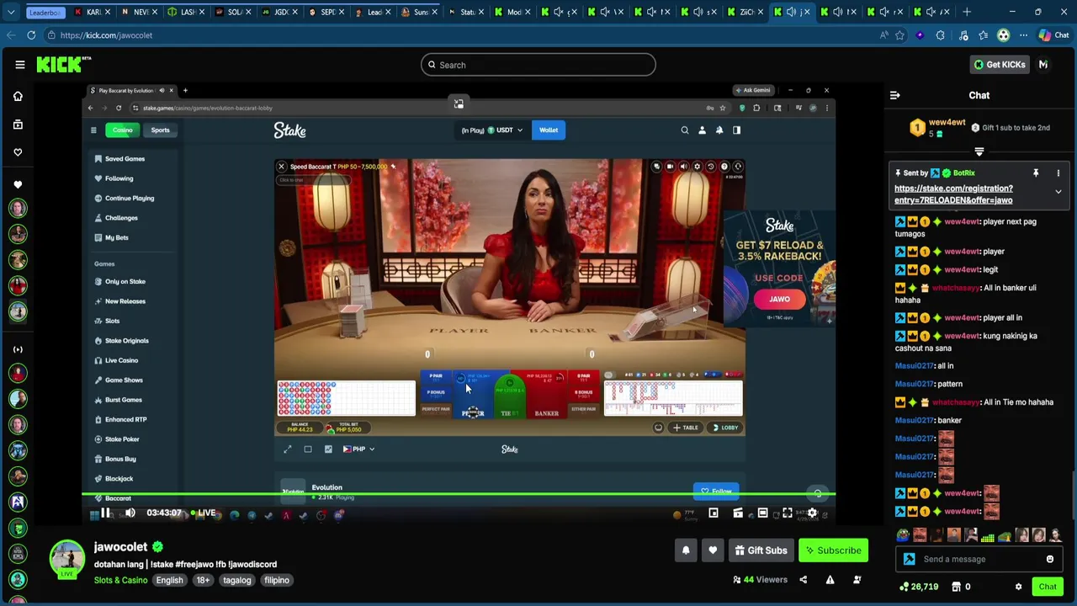Viewport: 1077px width, 606px height.
Task: Enable notifications bell for jawocolet
Action: 686,550
